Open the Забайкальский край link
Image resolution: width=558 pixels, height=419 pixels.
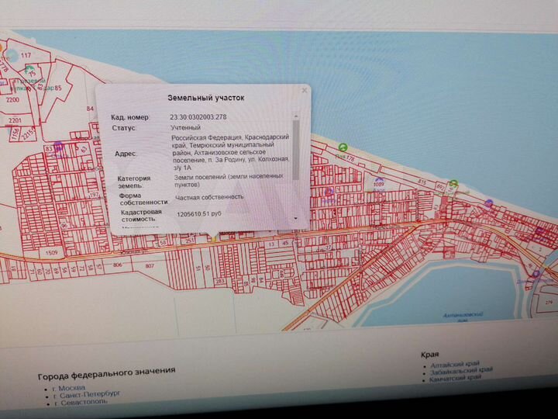[x=460, y=372]
